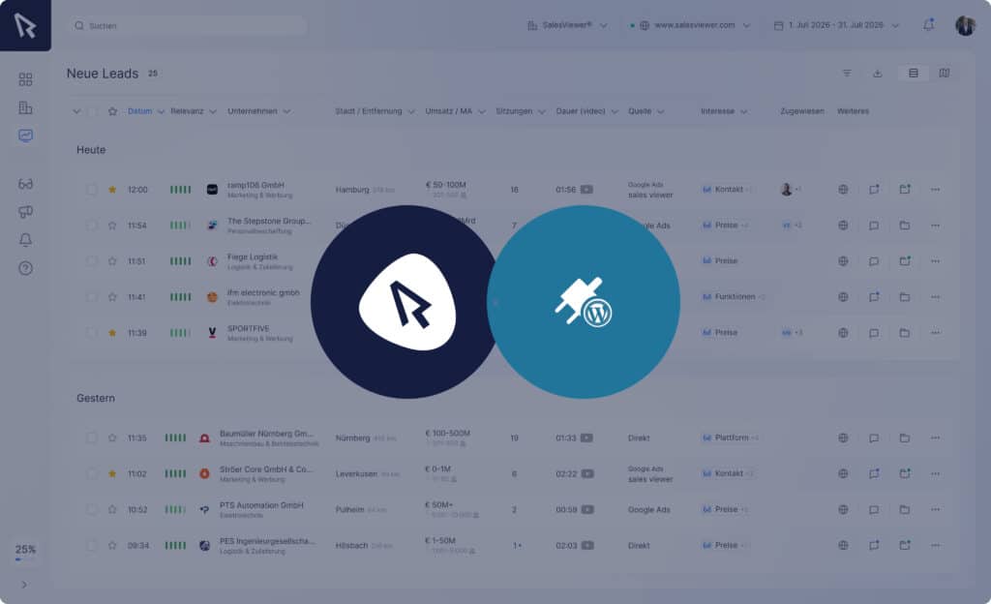Check the ramp106 GmbH row checkbox
This screenshot has width=991, height=604.
[92, 190]
